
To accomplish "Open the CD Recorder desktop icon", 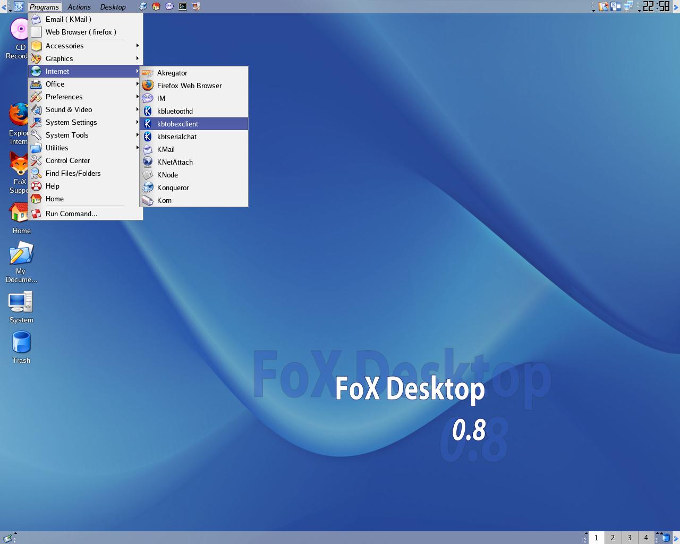I will coord(19,38).
